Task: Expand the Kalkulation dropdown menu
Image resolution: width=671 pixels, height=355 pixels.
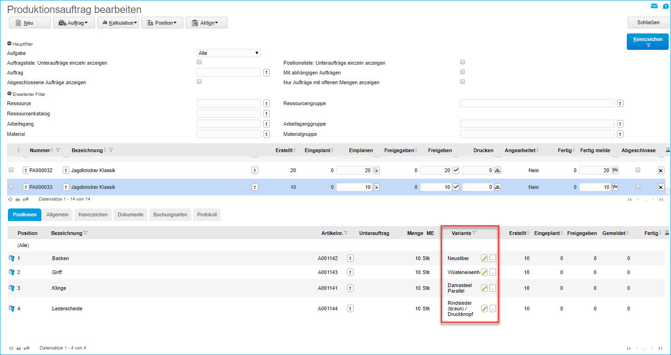Action: 118,23
